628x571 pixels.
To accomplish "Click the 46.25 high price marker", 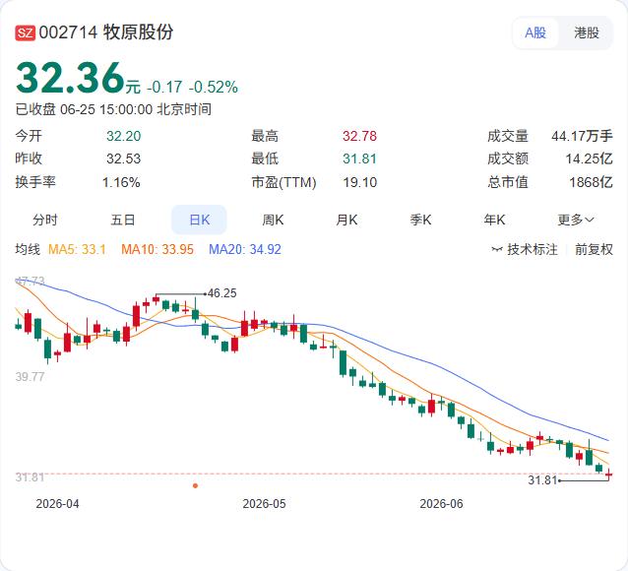I will [x=221, y=293].
